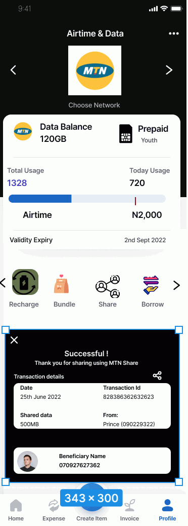Image resolution: width=188 pixels, height=526 pixels.
Task: Open the Invoice tab
Action: tap(129, 510)
